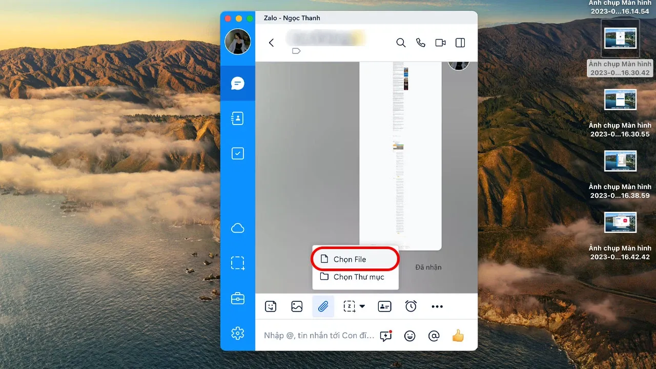
Task: Click the profile avatar in Zalo sidebar
Action: point(238,42)
